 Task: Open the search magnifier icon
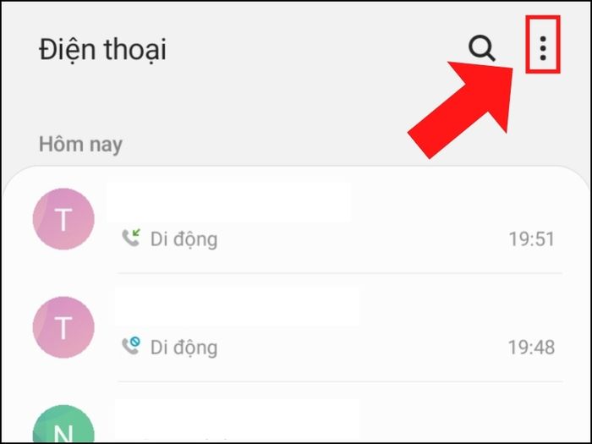point(482,48)
